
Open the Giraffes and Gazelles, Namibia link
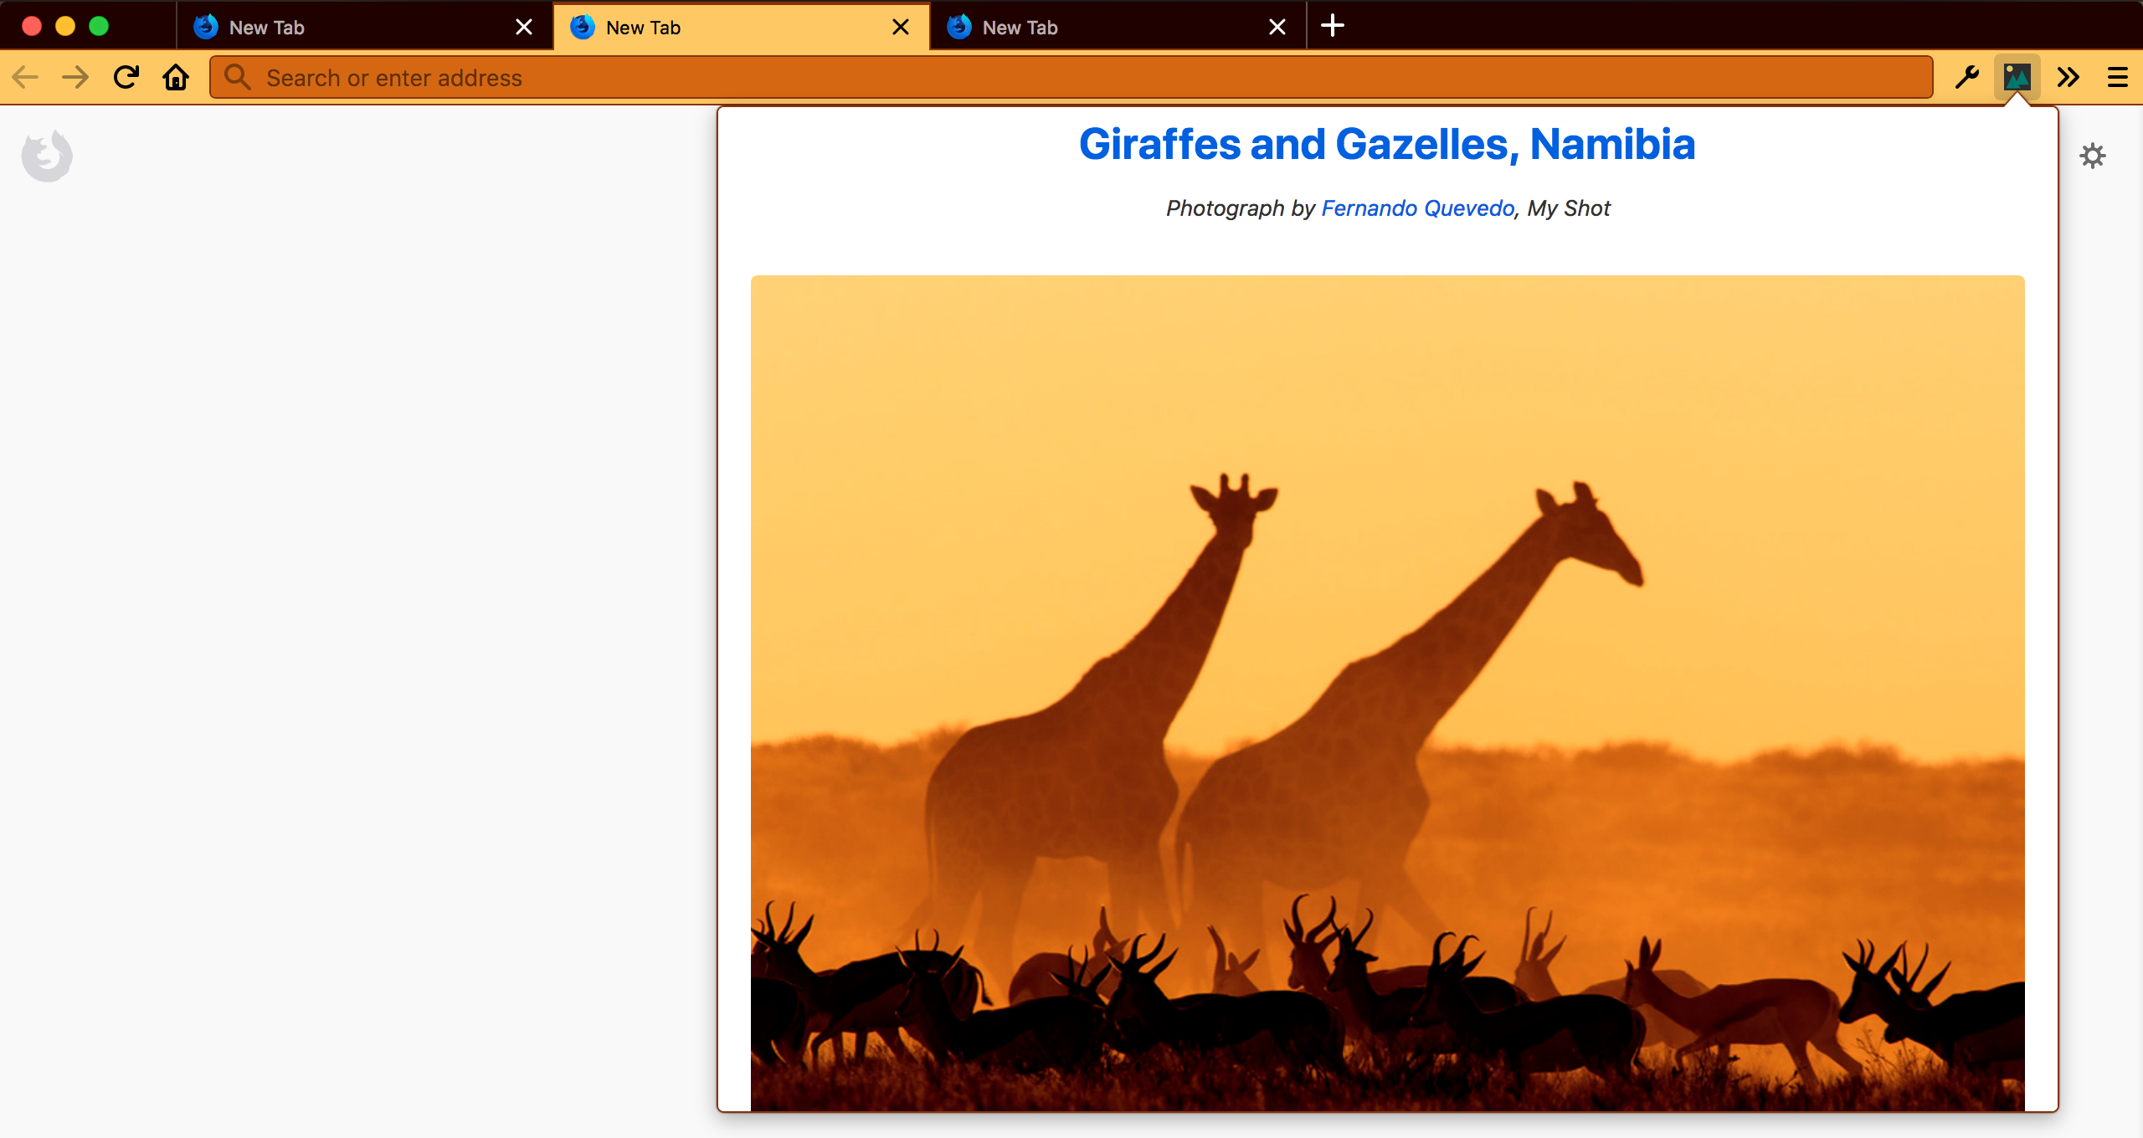(1387, 144)
